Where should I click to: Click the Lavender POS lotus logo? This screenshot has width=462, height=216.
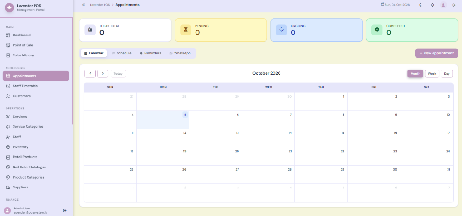[x=9, y=7]
